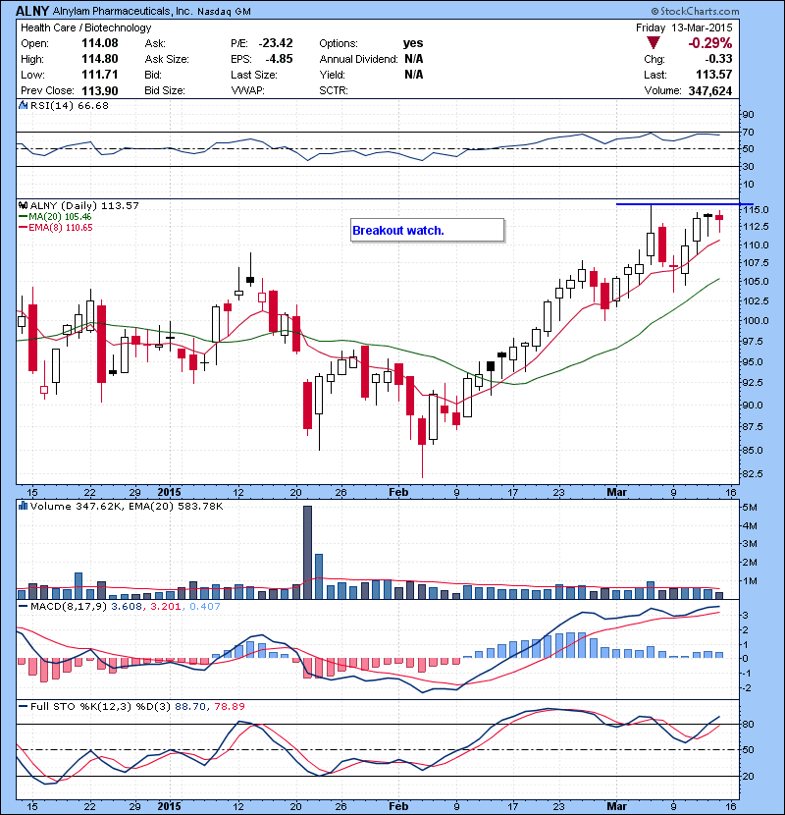785x815 pixels.
Task: Click the Breakout watch. annotation box
Action: [427, 230]
